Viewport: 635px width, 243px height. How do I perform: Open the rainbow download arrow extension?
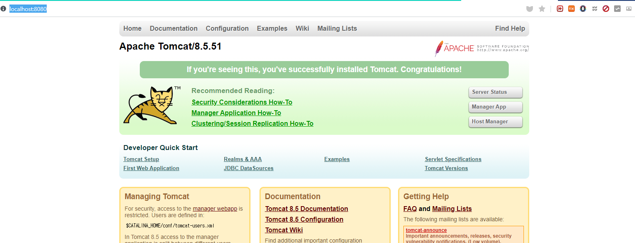coord(583,9)
